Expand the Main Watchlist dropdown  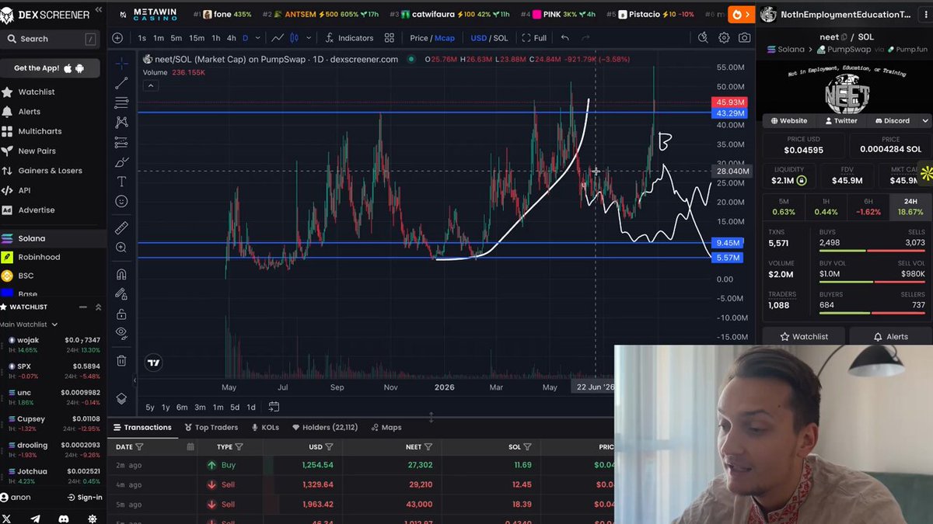tap(54, 324)
